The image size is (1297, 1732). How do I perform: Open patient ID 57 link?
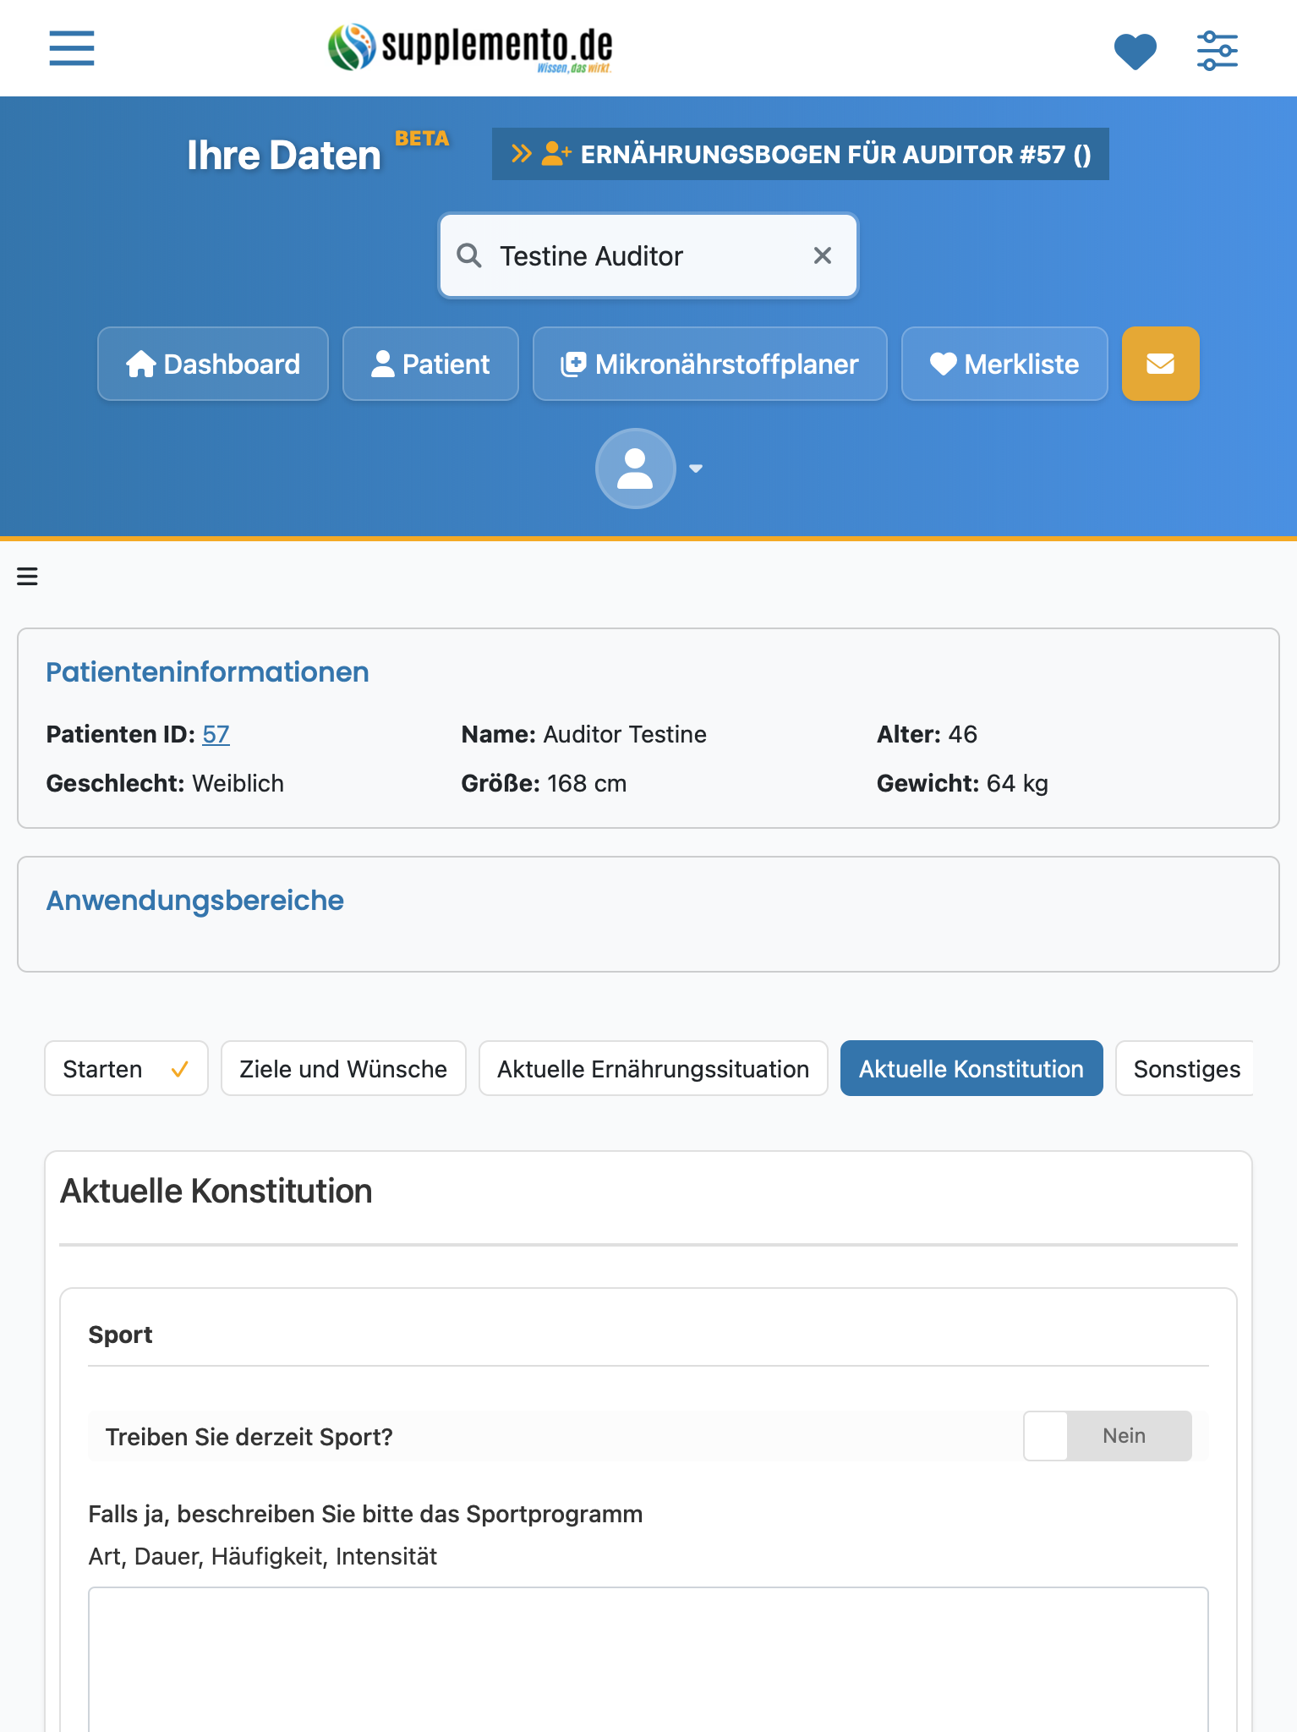[x=216, y=734]
